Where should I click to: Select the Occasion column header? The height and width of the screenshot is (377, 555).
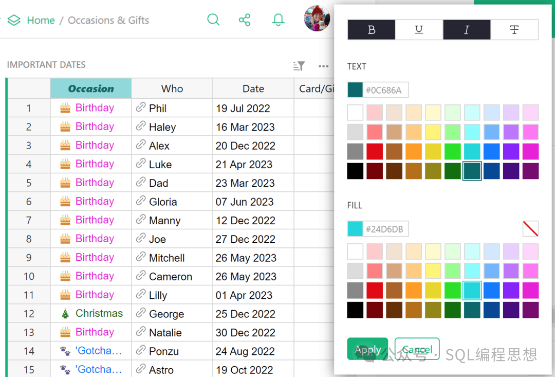pyautogui.click(x=91, y=88)
